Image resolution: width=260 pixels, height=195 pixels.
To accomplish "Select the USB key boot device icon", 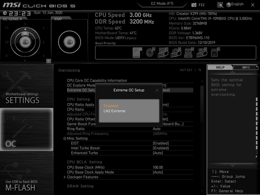I will [x=189, y=52].
